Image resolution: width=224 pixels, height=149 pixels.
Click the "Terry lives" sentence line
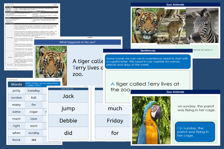88,68
